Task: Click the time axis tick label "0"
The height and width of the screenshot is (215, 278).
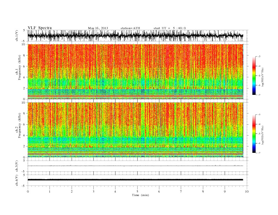Action: click(28, 191)
